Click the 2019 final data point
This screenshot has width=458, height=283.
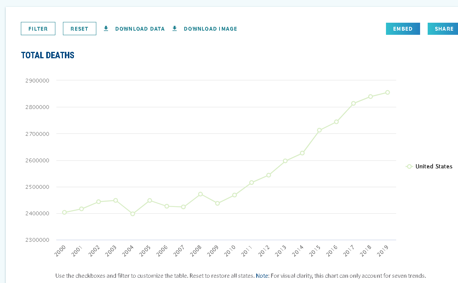click(x=387, y=92)
